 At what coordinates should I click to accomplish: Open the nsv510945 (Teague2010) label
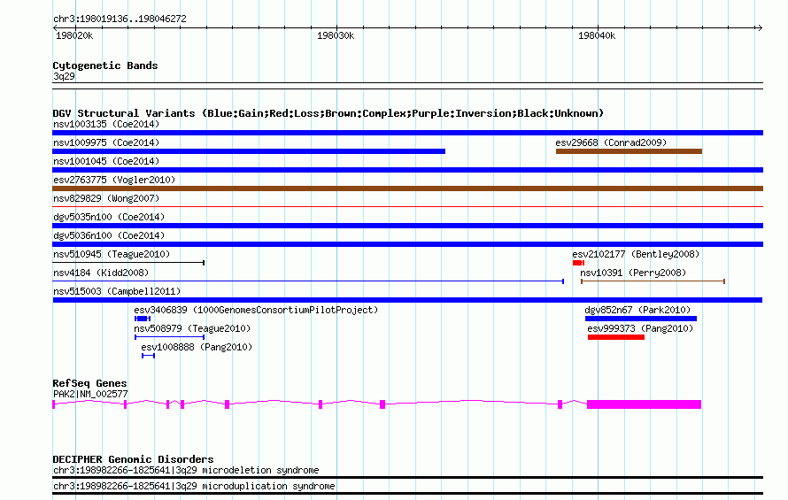point(112,254)
